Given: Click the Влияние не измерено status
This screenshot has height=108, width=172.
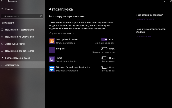Looking at the screenshot, I should pos(103,52).
